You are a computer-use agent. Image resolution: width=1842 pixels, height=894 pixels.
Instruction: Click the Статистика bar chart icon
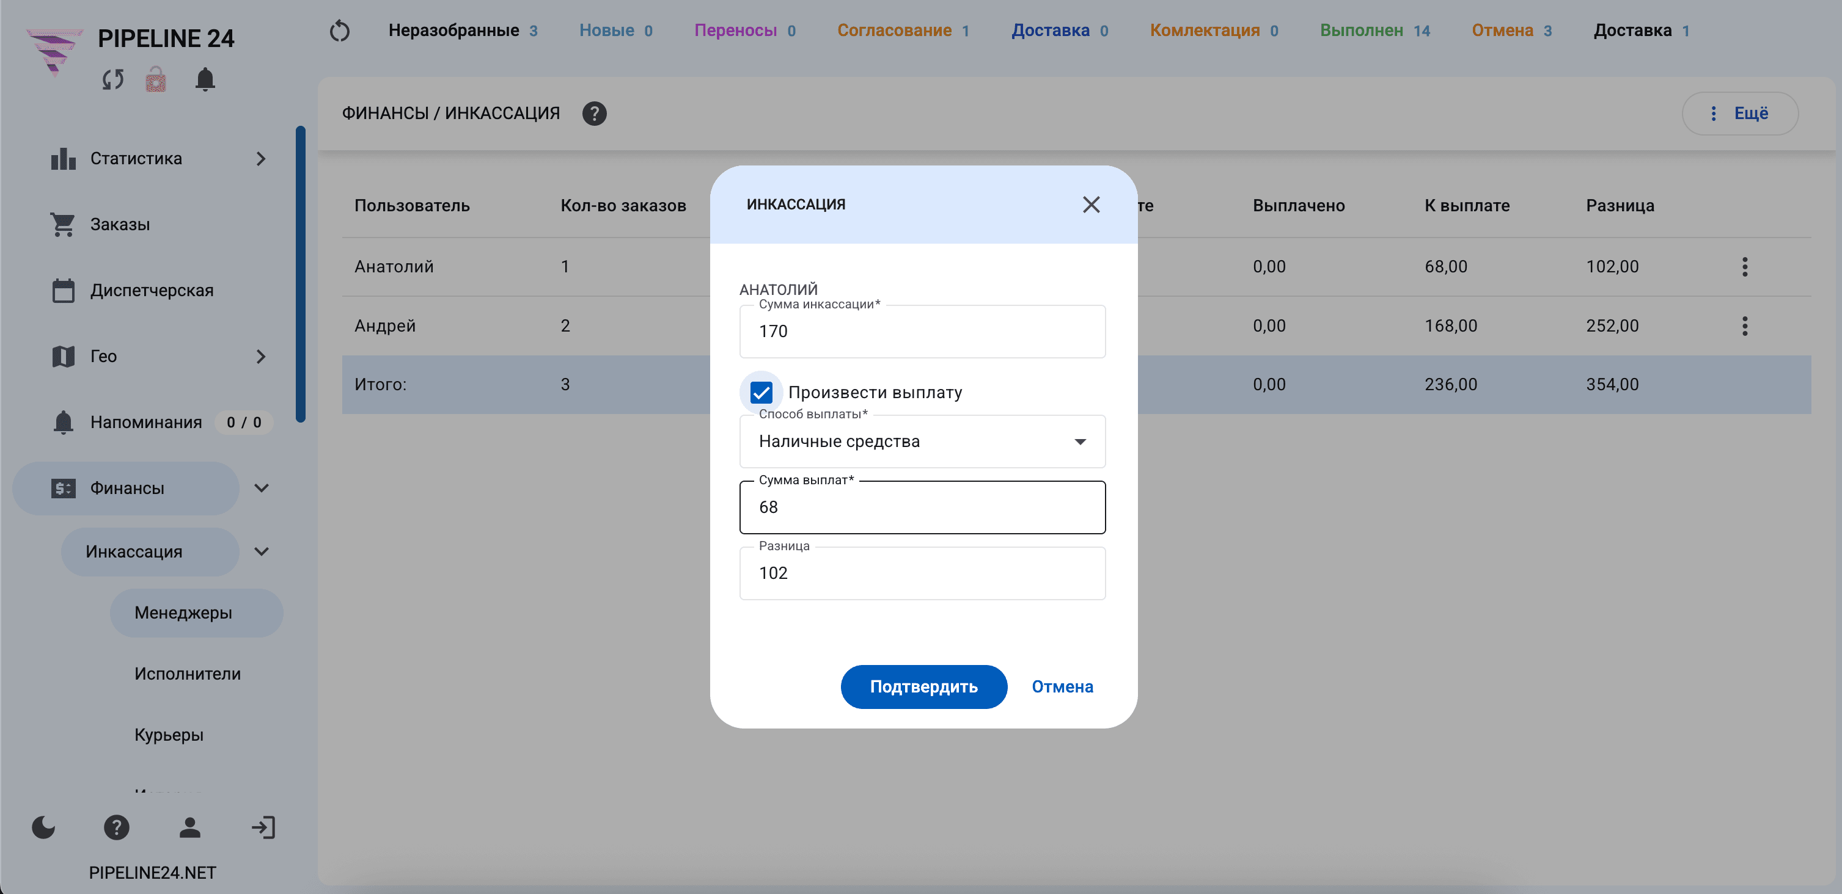(x=64, y=159)
